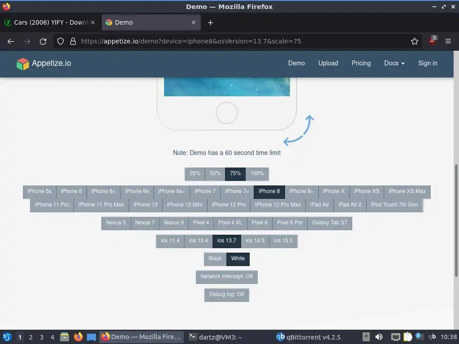Set device scale to 100%
Viewport: 459px width, 344px height.
point(257,174)
